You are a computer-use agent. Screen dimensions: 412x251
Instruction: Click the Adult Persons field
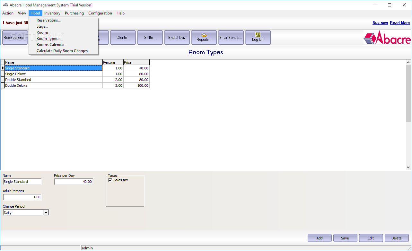pyautogui.click(x=22, y=197)
